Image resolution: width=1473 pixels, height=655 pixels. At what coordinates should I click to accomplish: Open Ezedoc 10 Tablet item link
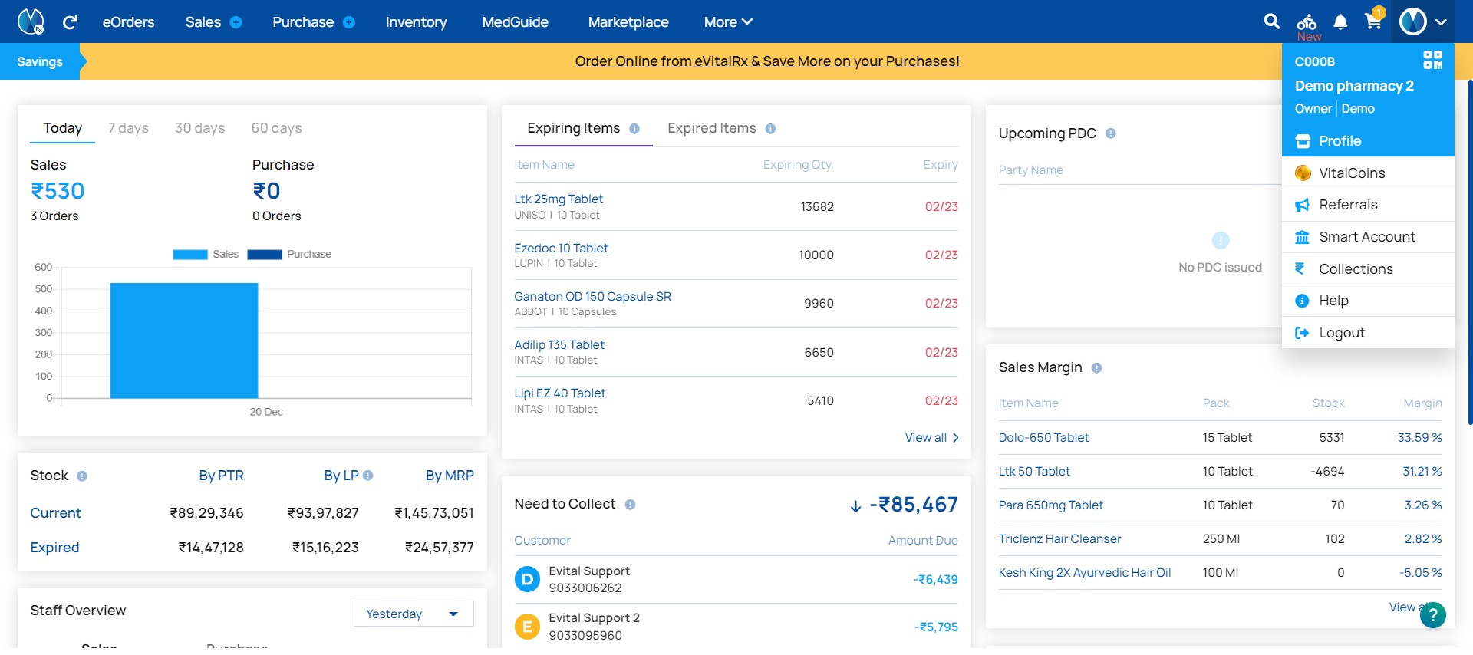[x=561, y=249]
